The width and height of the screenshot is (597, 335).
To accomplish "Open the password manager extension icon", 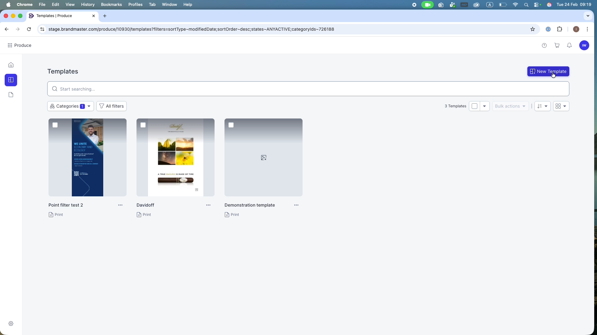I will coord(548,29).
